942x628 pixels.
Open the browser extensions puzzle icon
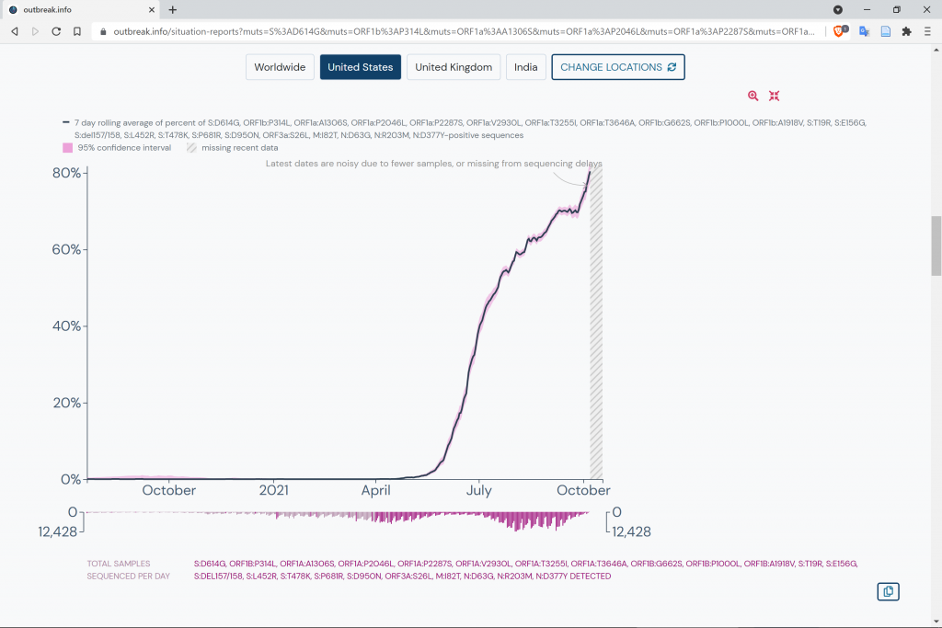pyautogui.click(x=906, y=30)
